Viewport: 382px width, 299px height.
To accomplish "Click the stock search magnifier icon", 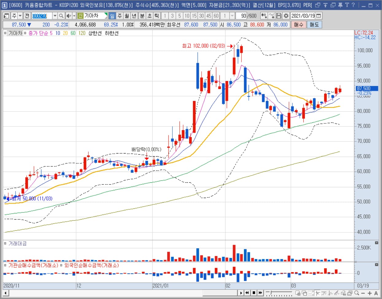I will pos(61,16).
